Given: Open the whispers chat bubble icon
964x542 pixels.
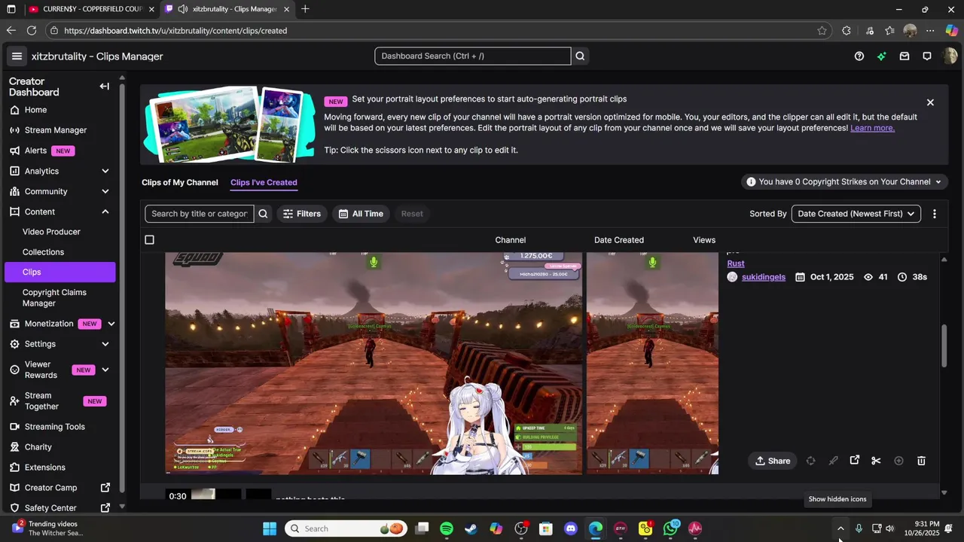Looking at the screenshot, I should (x=927, y=56).
